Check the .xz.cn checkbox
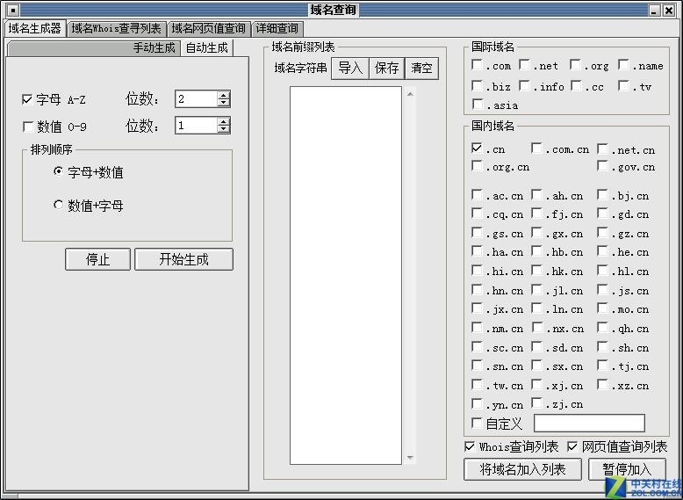 pyautogui.click(x=603, y=385)
